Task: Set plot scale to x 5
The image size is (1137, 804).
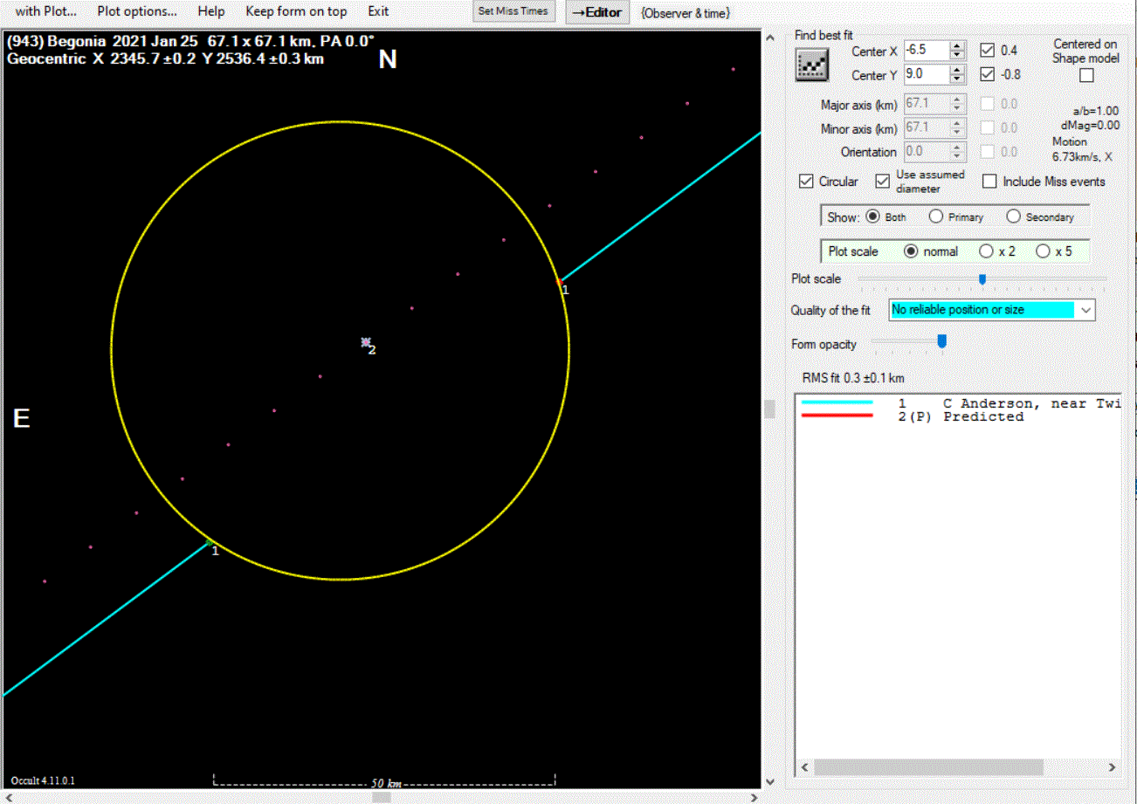Action: [x=1042, y=251]
